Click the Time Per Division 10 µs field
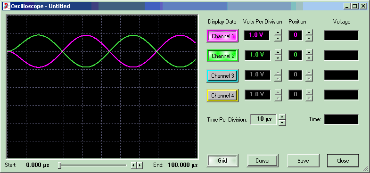Image resolution: width=370 pixels, height=173 pixels. [x=263, y=119]
